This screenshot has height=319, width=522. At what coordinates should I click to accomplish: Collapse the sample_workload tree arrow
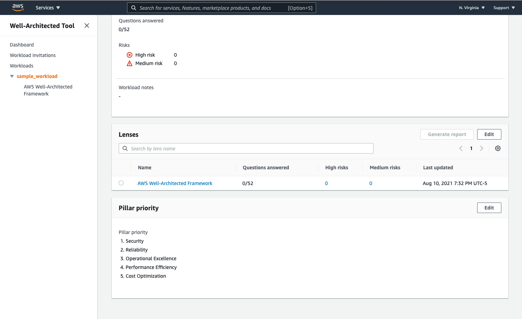tap(12, 76)
